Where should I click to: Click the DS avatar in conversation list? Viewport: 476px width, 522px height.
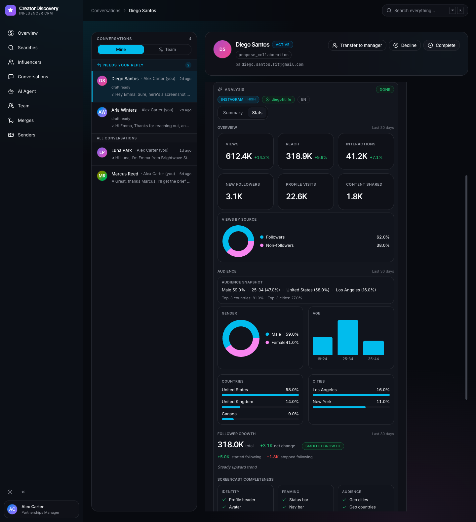tap(102, 81)
